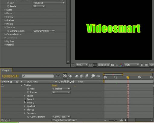The image size is (154, 123).
Task: Open the Show Channel RGB color icon
Action: tap(121, 65)
